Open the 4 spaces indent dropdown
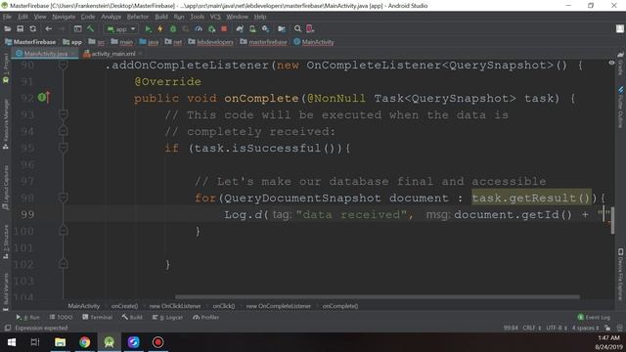The height and width of the screenshot is (352, 626). pos(585,328)
